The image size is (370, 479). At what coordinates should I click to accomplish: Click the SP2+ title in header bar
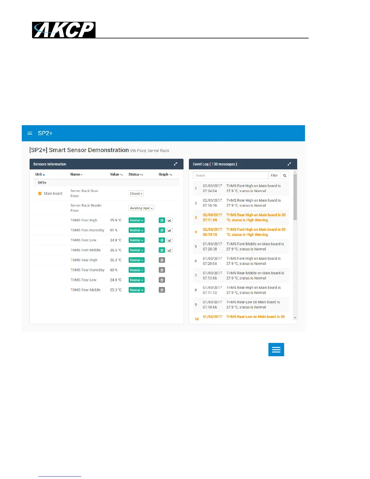pos(45,133)
